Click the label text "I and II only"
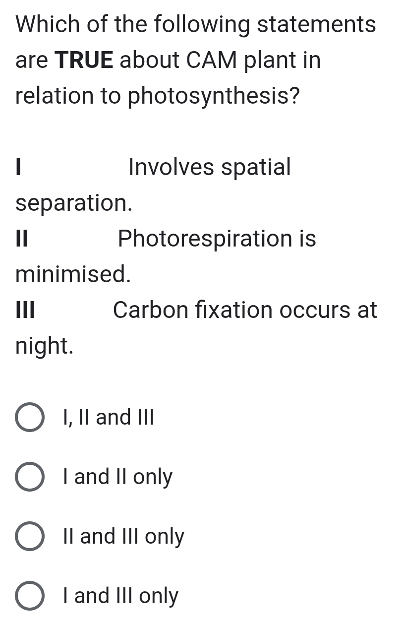 [x=117, y=477]
